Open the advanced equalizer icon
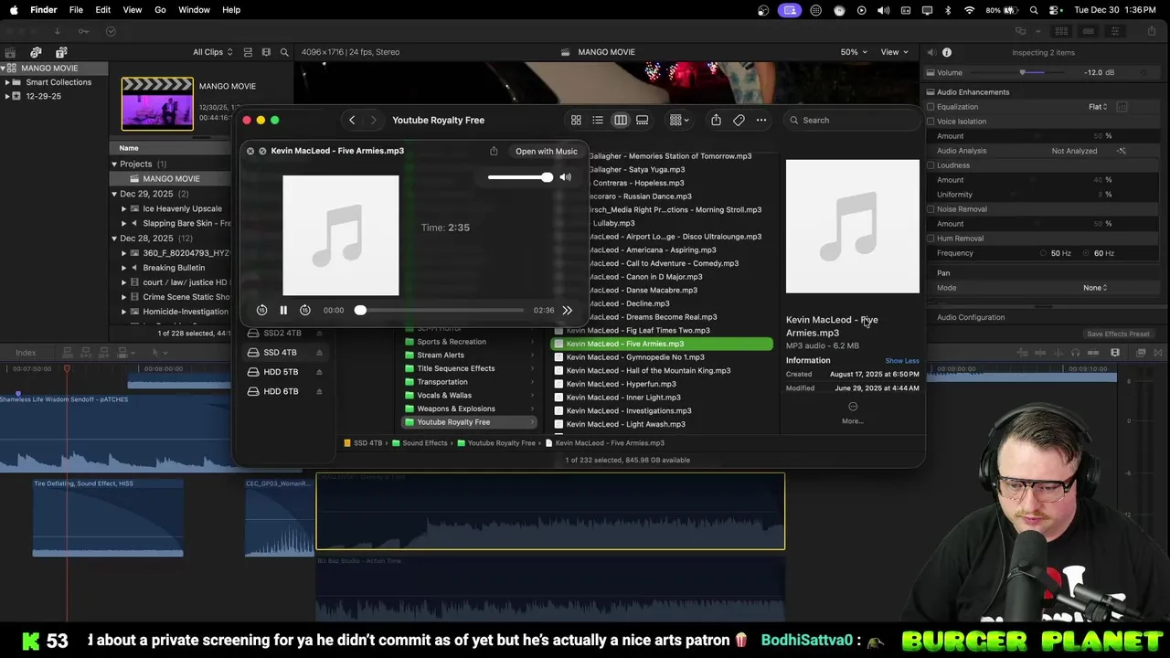This screenshot has height=658, width=1170. 1122,107
